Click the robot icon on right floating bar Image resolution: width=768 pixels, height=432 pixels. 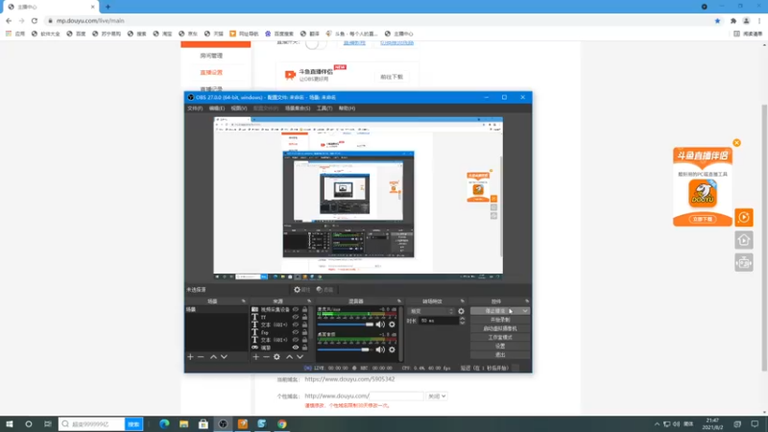[743, 262]
